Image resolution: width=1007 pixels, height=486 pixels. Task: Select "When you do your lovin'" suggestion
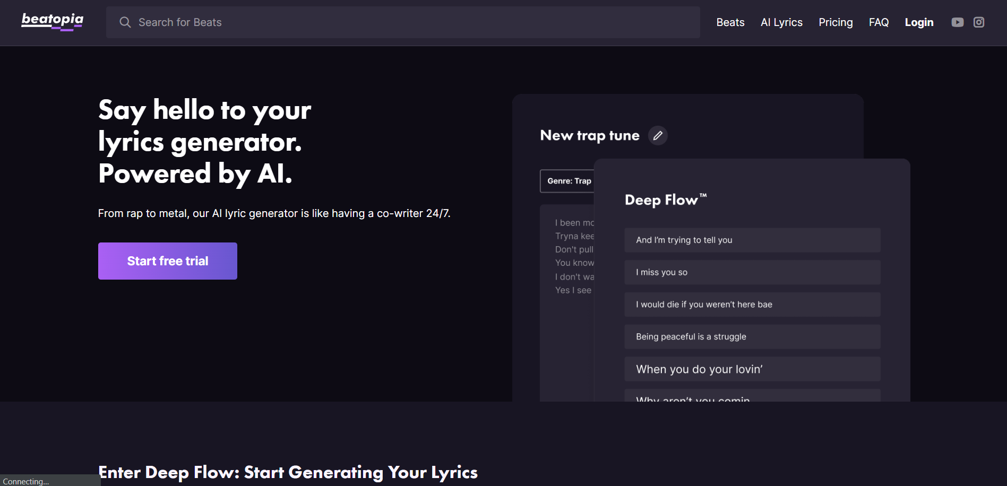(752, 369)
